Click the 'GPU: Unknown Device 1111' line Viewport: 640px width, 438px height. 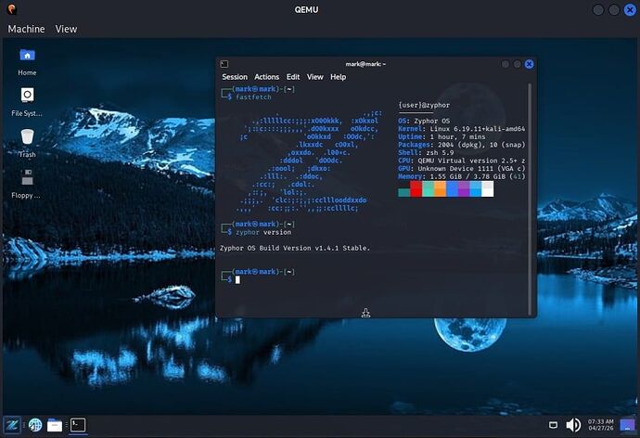[462, 169]
